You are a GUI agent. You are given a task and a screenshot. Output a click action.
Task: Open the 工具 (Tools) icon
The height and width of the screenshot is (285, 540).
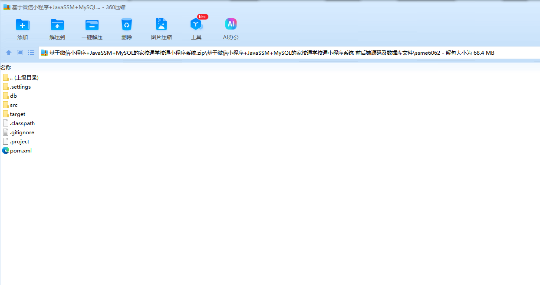click(196, 24)
